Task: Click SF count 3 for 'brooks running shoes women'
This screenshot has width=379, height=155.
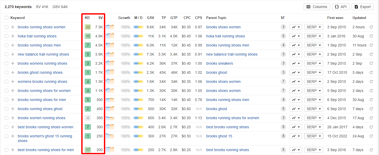Action: coord(283,27)
